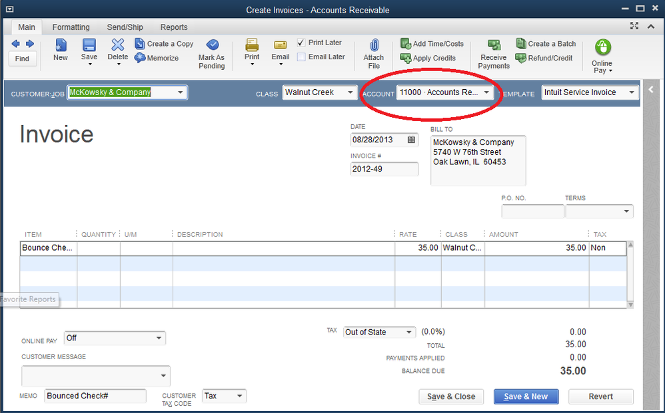Memorize this invoice transaction
Image resolution: width=665 pixels, height=413 pixels.
[x=157, y=58]
